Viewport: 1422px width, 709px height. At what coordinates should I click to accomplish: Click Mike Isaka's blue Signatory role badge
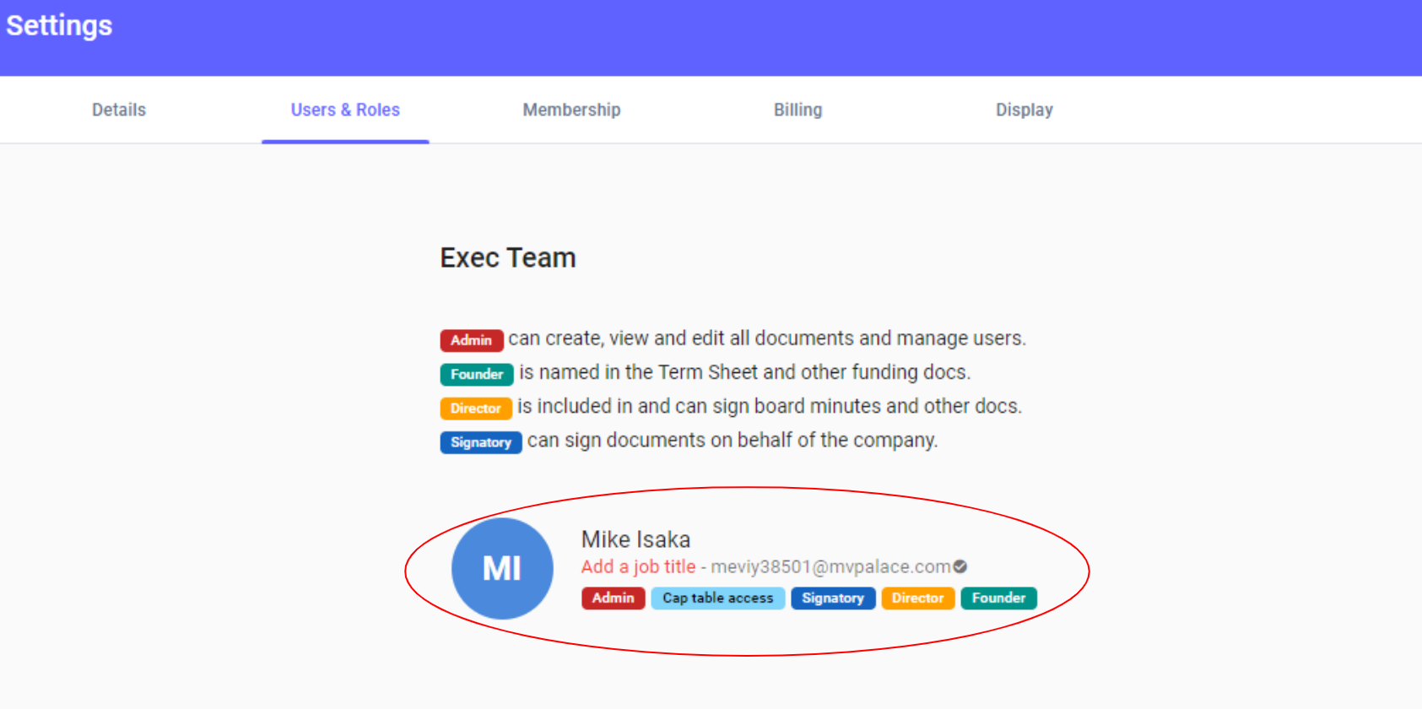coord(832,598)
